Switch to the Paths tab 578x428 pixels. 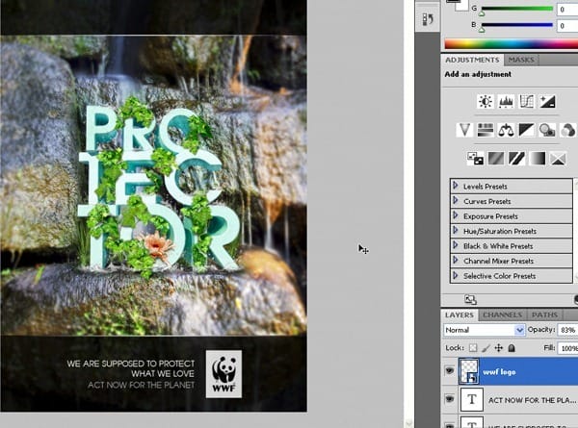coord(544,315)
